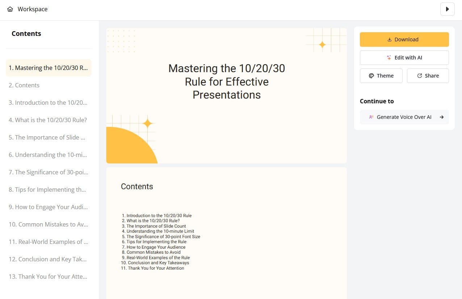Image resolution: width=462 pixels, height=299 pixels.
Task: Click the title slide heading text
Action: 227,82
